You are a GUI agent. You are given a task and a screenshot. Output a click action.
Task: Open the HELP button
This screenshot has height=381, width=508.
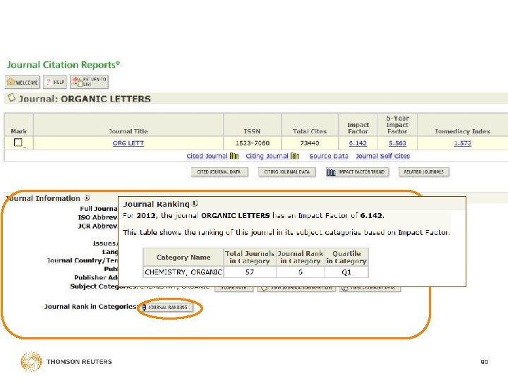coord(55,82)
